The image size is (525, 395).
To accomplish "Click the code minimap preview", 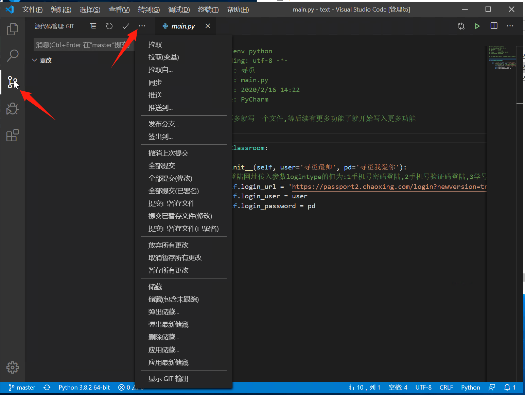I will pos(503,58).
